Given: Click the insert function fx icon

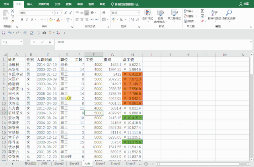Looking at the screenshot, I should point(50,42).
